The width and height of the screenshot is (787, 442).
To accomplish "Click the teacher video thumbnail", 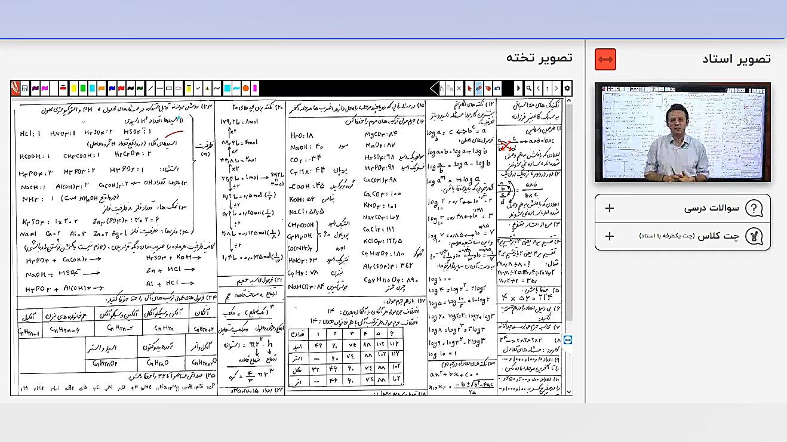I will (683, 132).
